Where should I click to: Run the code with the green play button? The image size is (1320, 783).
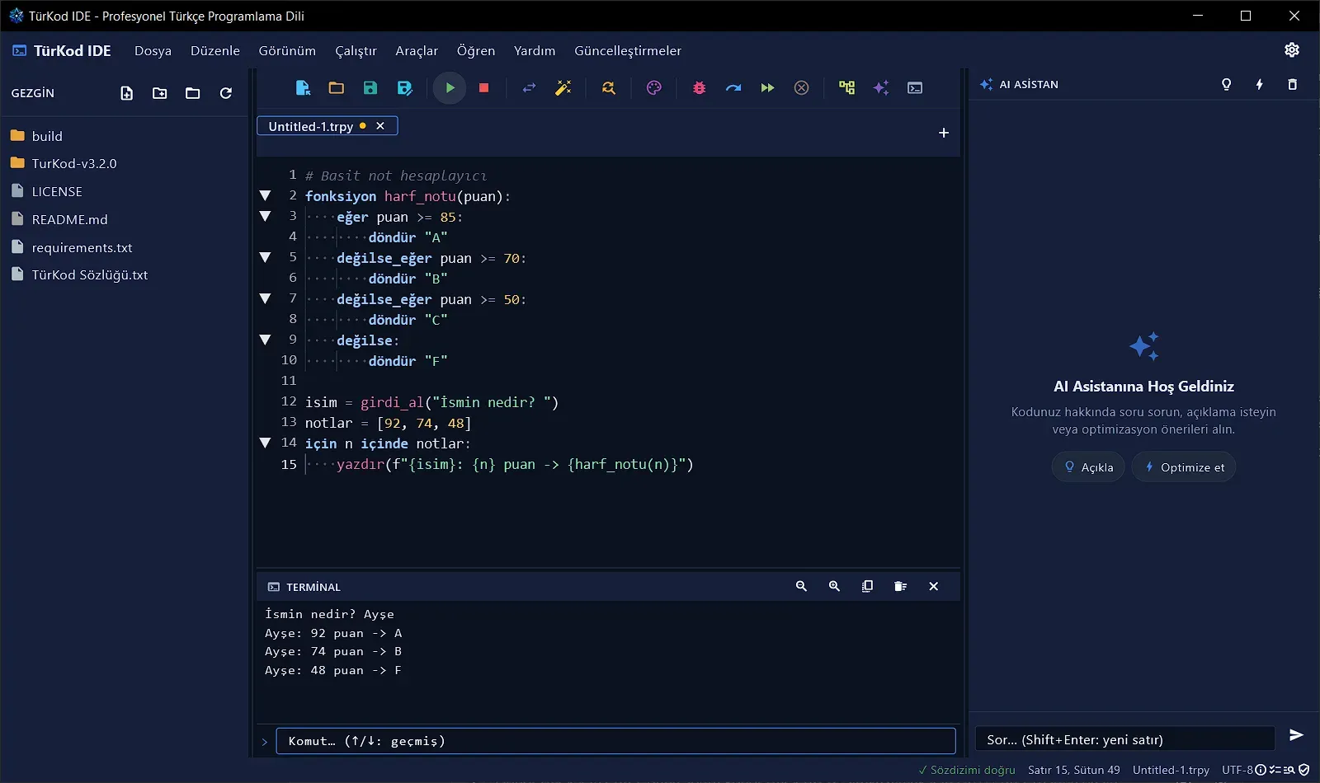pyautogui.click(x=450, y=88)
